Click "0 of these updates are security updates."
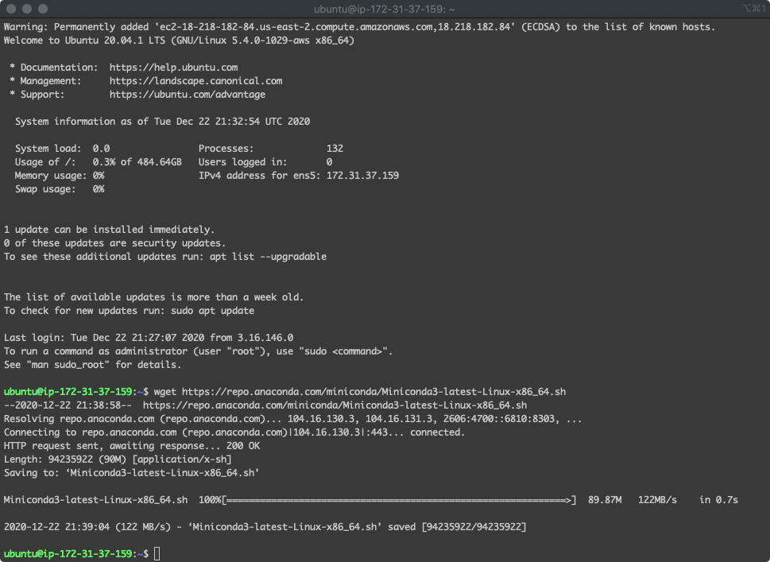Viewport: 770px width, 562px height. tap(114, 243)
